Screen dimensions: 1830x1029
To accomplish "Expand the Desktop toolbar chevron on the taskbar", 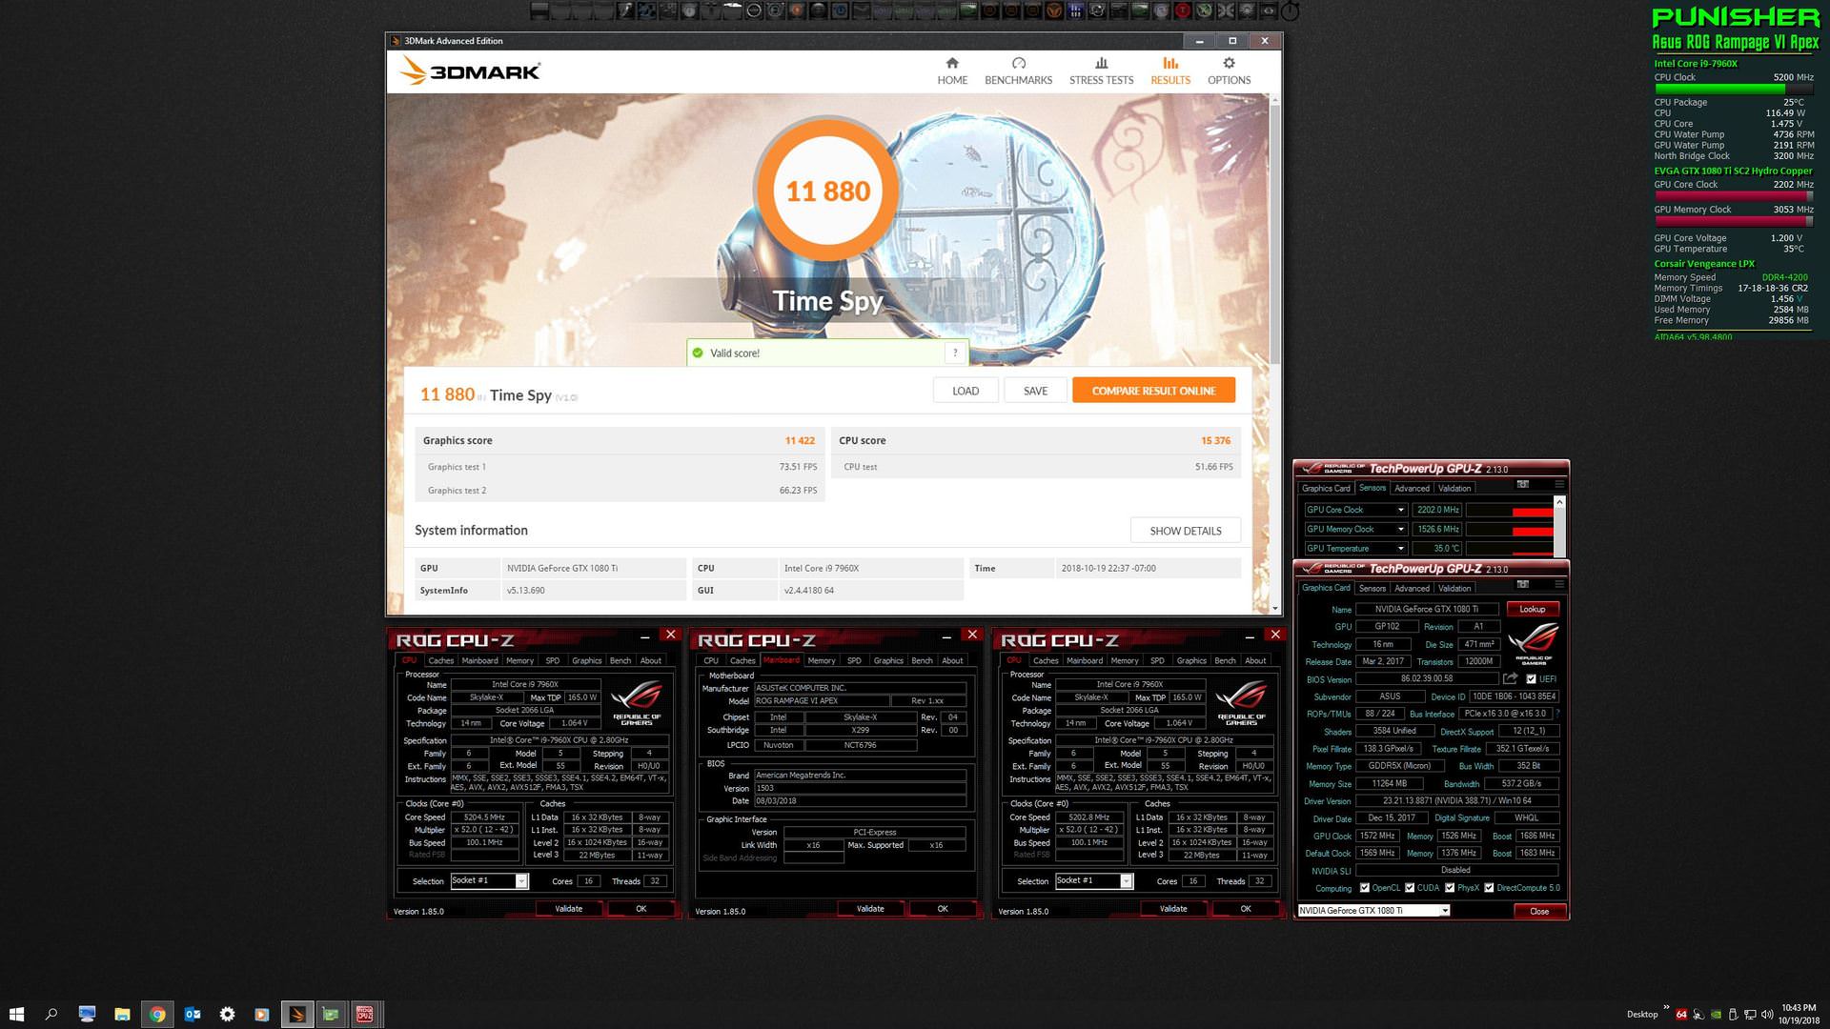I will coord(1666,1007).
